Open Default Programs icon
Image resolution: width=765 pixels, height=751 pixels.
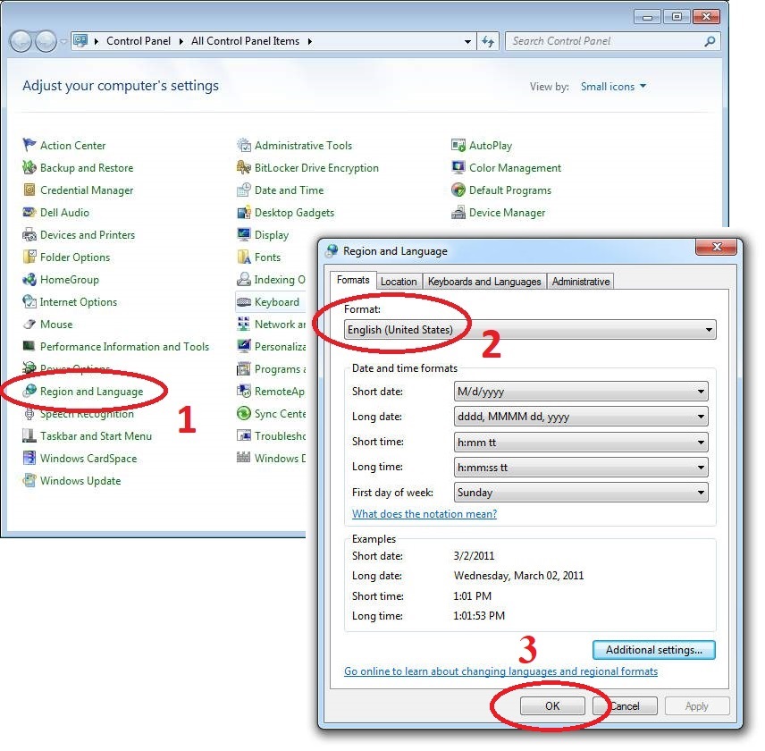coord(458,190)
